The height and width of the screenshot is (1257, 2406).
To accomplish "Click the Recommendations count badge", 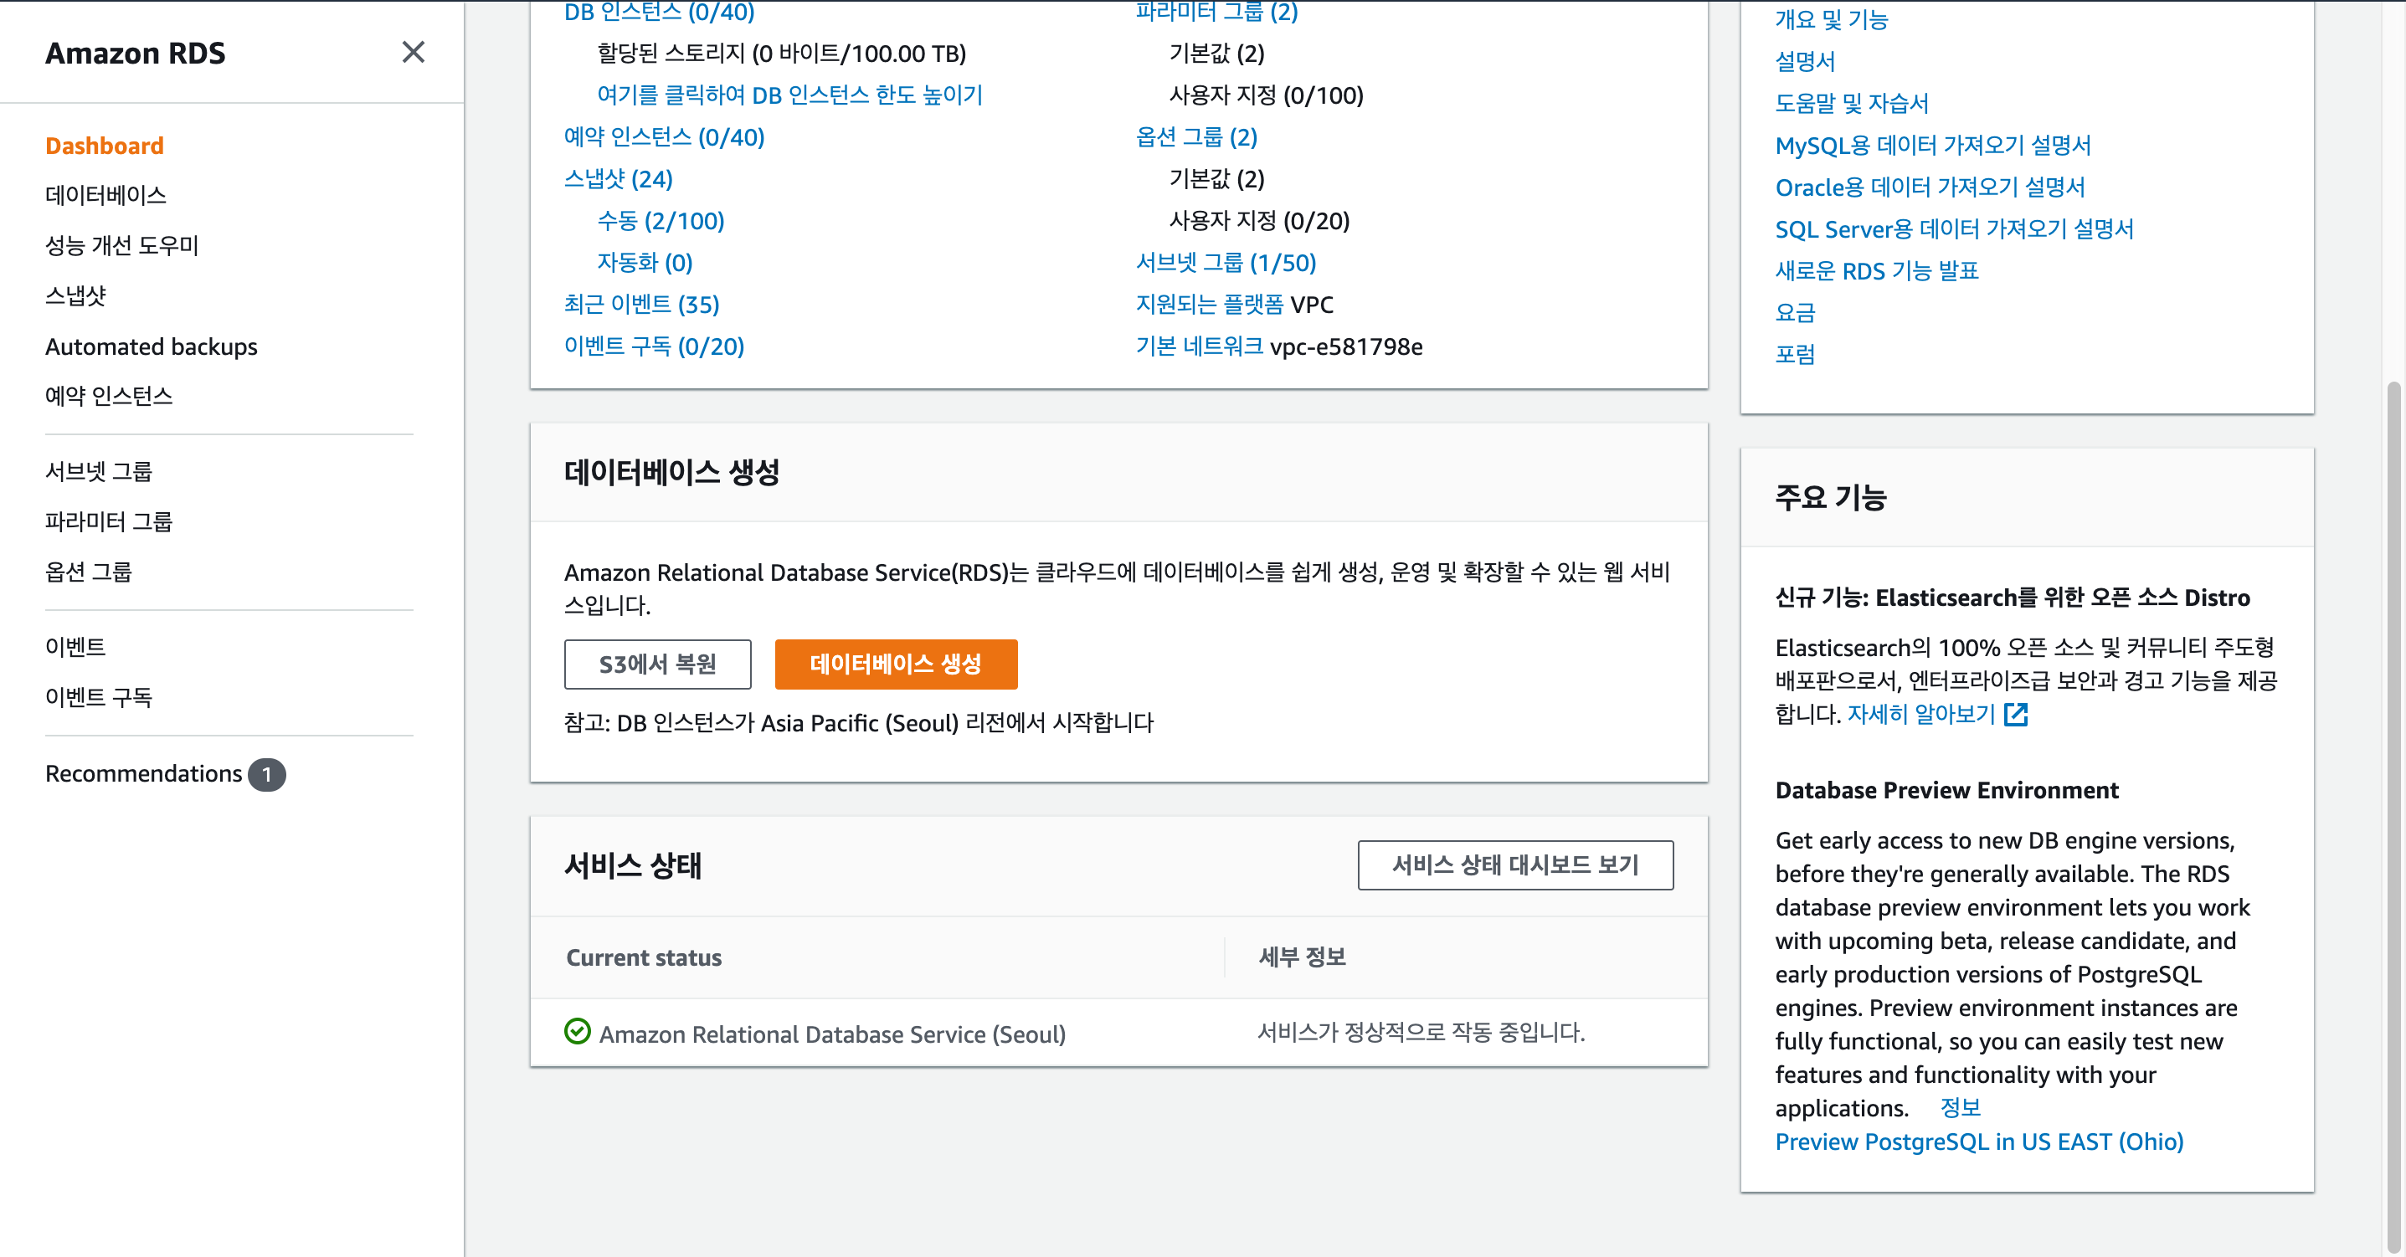I will pos(266,774).
